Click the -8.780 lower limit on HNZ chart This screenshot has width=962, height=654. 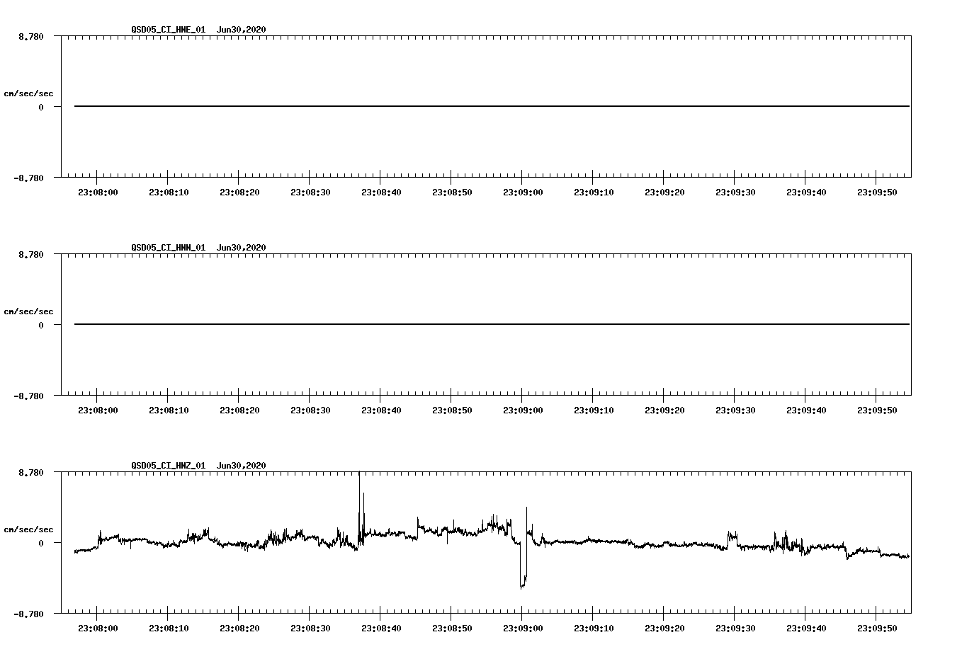[28, 614]
